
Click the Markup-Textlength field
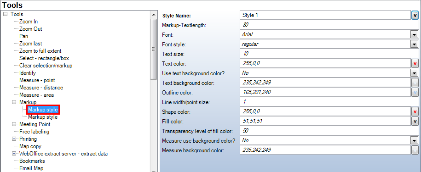(x=329, y=25)
